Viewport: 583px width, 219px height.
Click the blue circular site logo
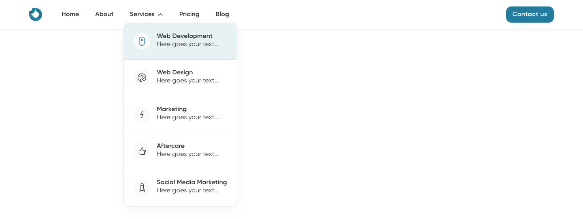[x=36, y=15]
